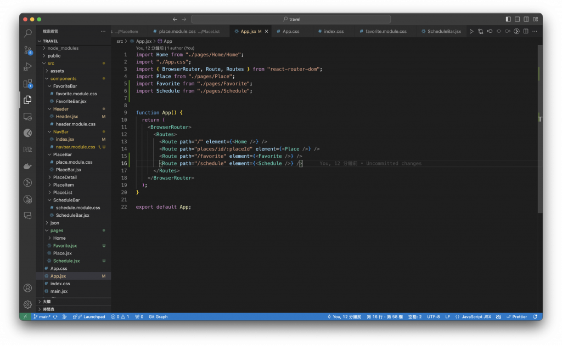Open Git Graph from the status bar
562x346 pixels.
158,316
